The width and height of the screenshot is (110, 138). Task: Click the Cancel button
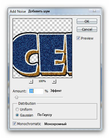87,29
